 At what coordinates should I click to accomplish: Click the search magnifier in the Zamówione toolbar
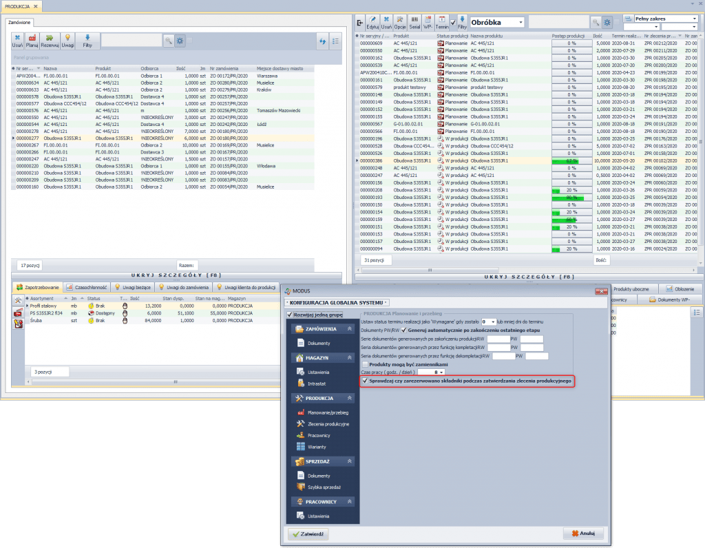(168, 41)
